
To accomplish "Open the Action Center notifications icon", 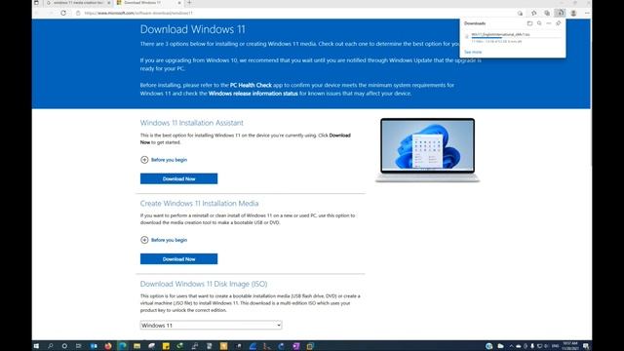I will pos(586,346).
